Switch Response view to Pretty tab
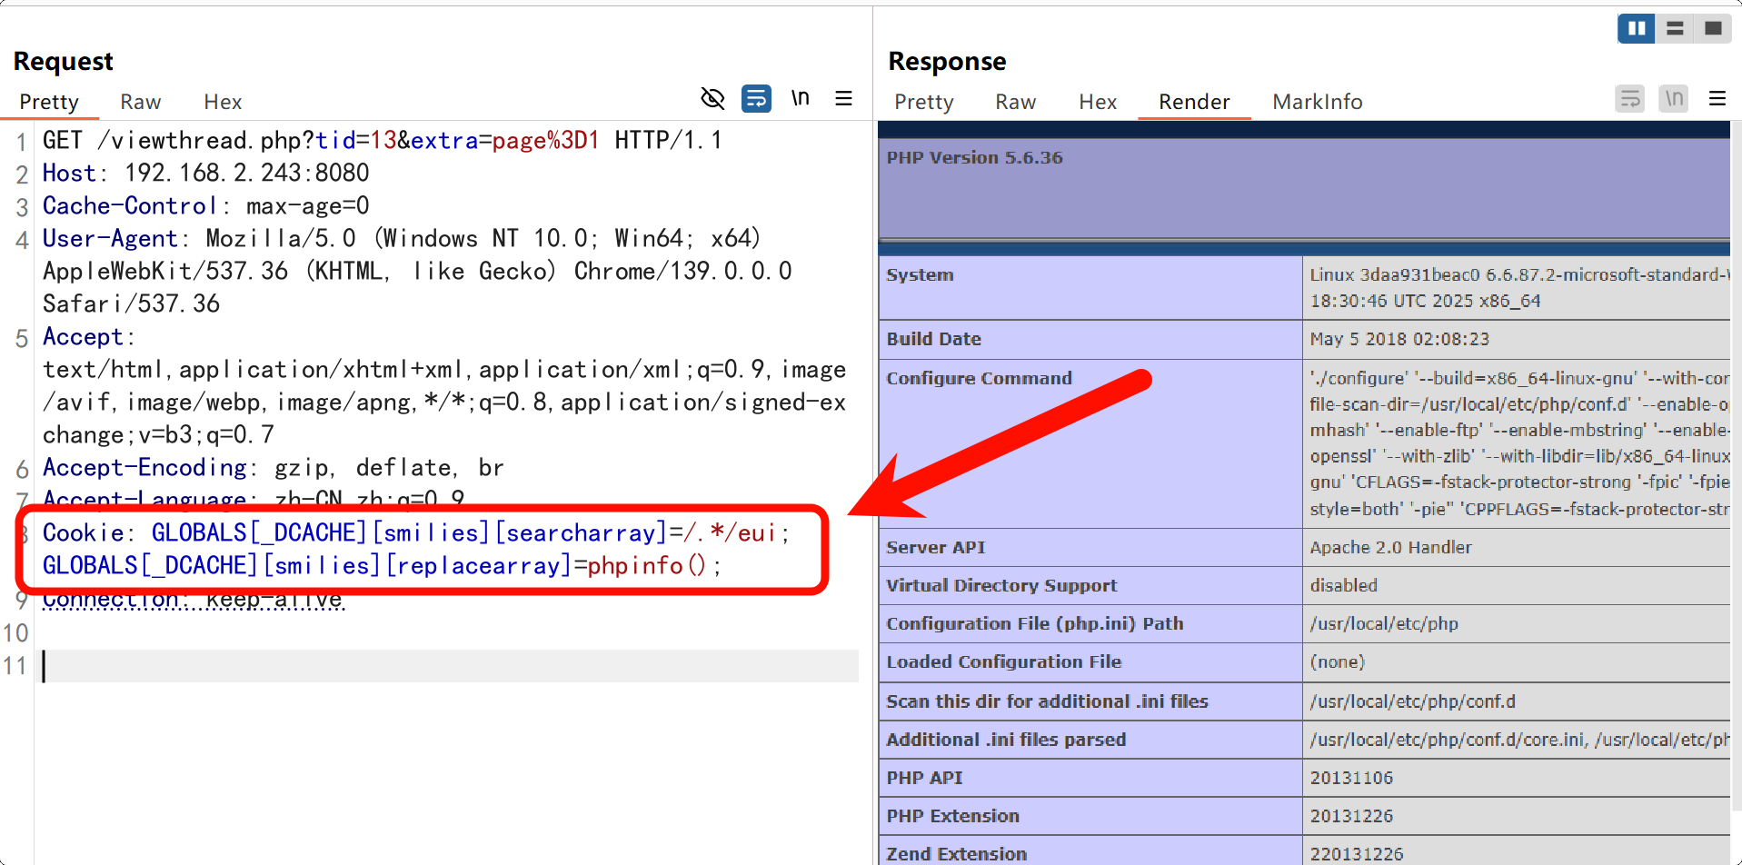Viewport: 1742px width, 865px height. (923, 102)
